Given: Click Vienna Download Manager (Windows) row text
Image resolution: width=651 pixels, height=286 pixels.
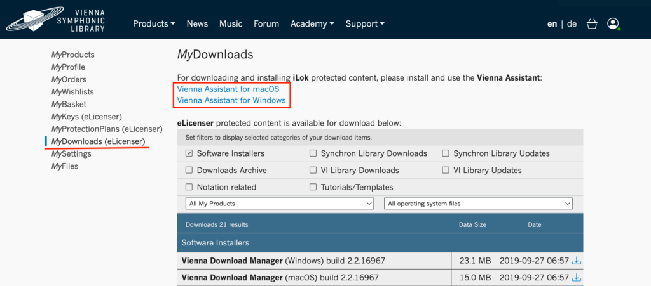Looking at the screenshot, I should tap(284, 261).
